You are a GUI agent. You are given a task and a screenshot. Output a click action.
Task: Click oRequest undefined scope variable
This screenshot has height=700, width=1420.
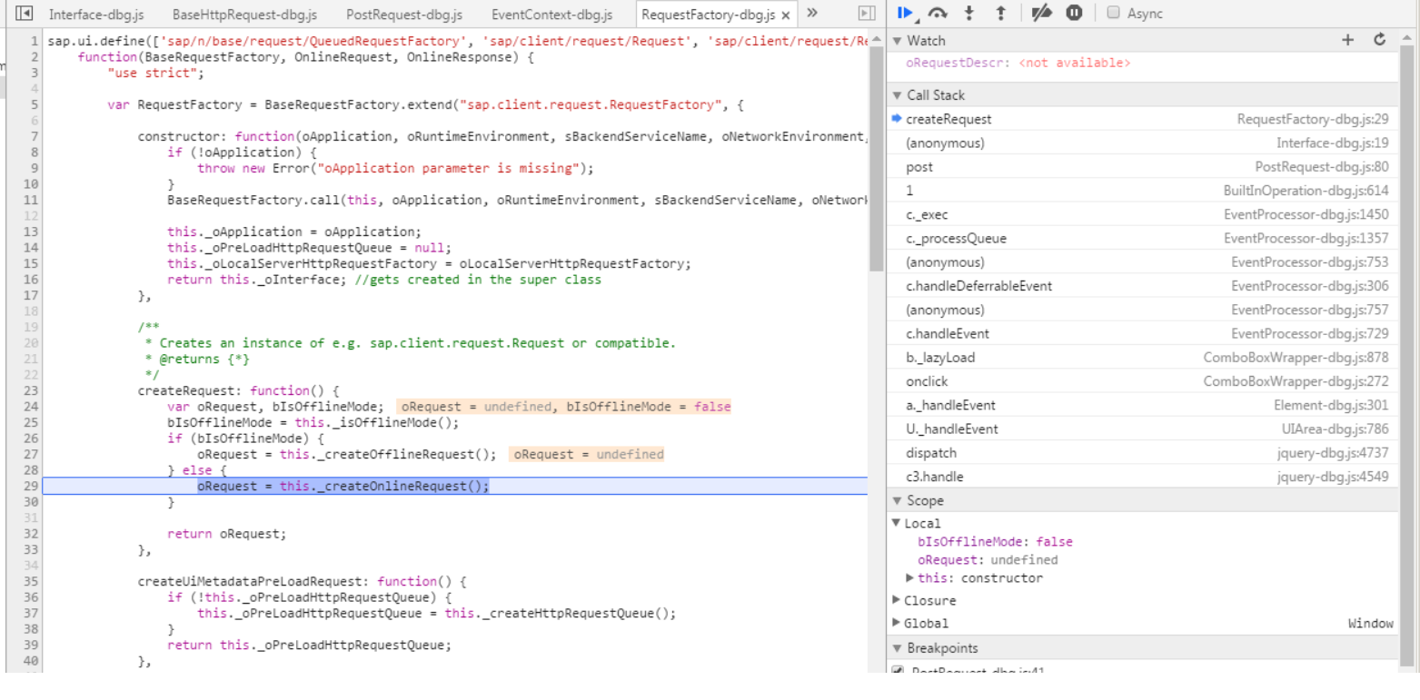tap(988, 560)
